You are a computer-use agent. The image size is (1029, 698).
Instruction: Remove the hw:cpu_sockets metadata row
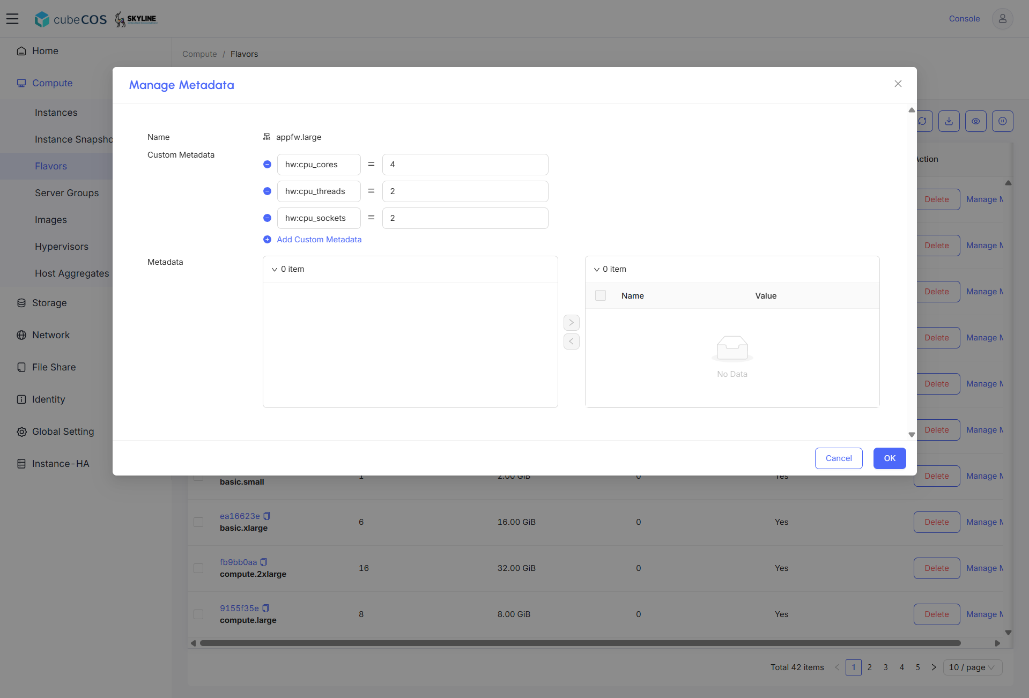coord(267,218)
